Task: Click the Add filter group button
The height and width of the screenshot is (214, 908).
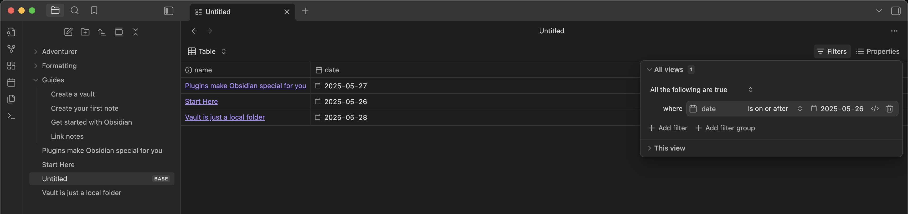Action: 725,128
